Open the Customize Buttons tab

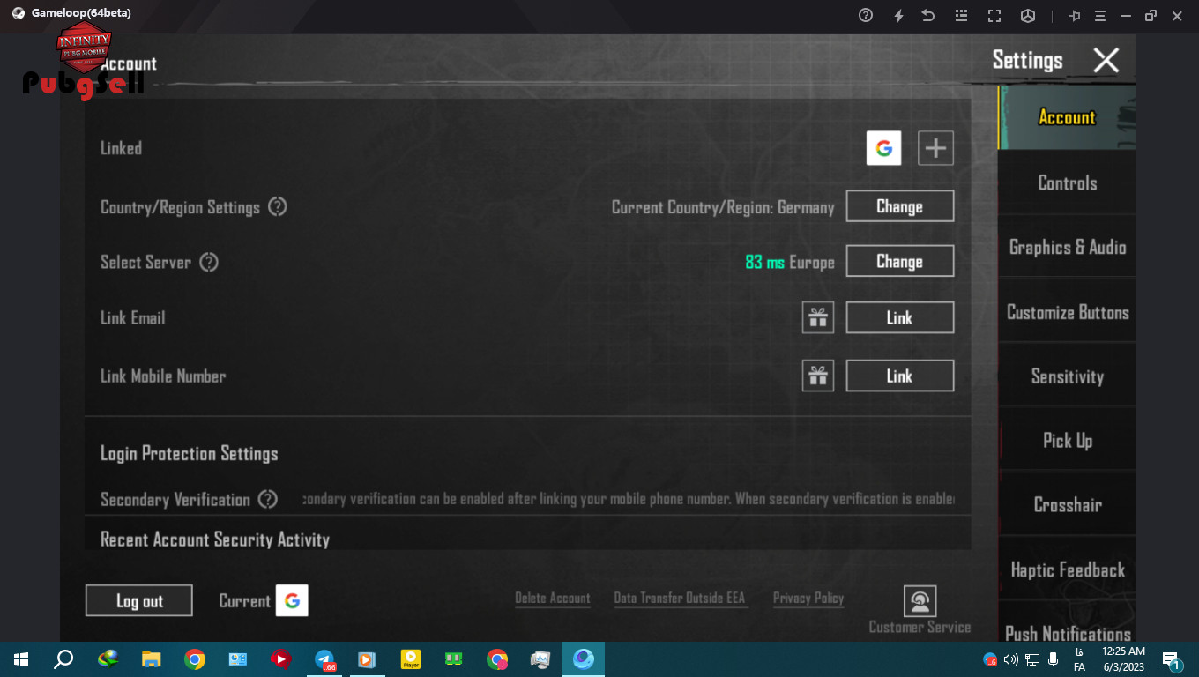tap(1067, 312)
